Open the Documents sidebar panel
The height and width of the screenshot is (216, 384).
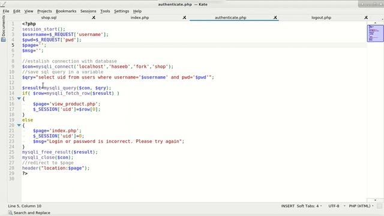coord(4,28)
